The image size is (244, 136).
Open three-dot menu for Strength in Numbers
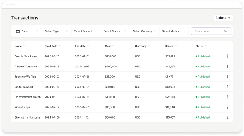[227, 117]
